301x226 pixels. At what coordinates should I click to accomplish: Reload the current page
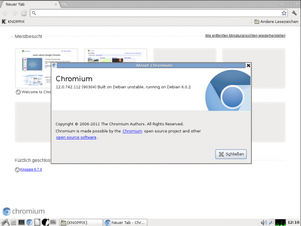tap(24, 13)
